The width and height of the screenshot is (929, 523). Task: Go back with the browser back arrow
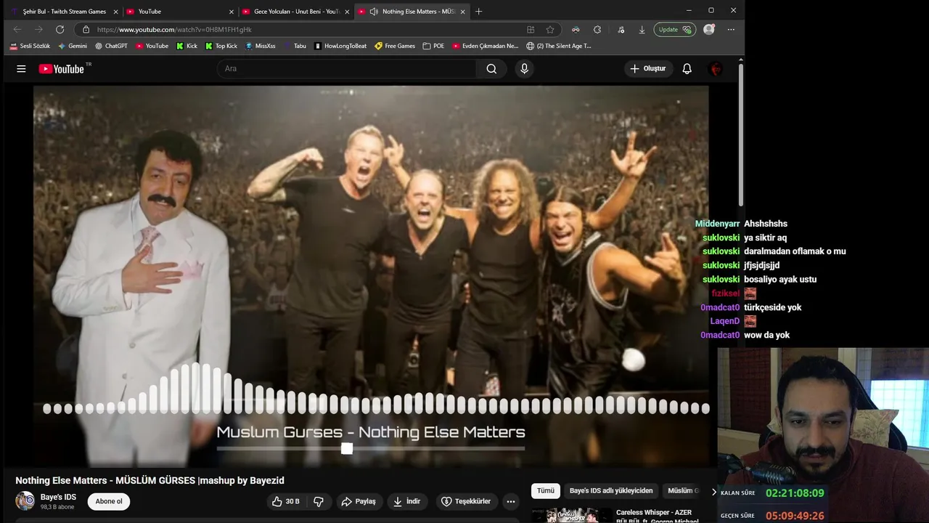[x=17, y=30]
